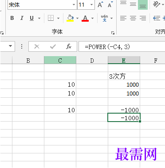Open font settings dialog launcher
165x168 pixels.
pos(113,33)
